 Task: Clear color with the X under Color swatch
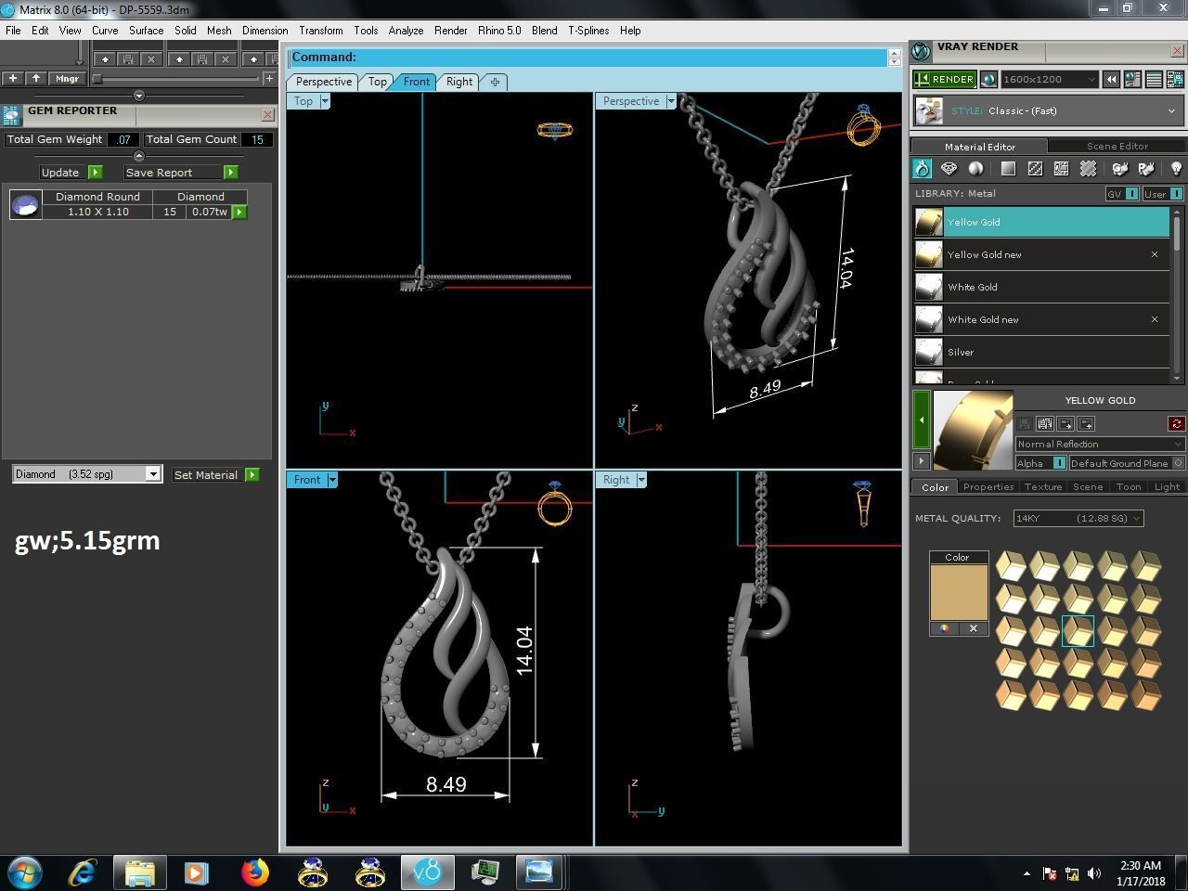973,628
